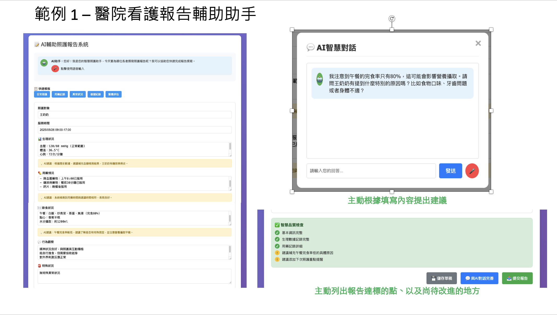Click the 儲存草稿 button
The width and height of the screenshot is (557, 315).
(x=442, y=278)
